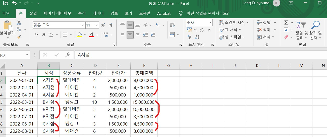
Task: Open 조건부 서식 conditional formatting menu
Action: 234,22
